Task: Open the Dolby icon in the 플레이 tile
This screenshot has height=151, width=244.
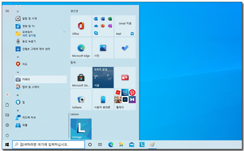Action: pyautogui.click(x=132, y=100)
